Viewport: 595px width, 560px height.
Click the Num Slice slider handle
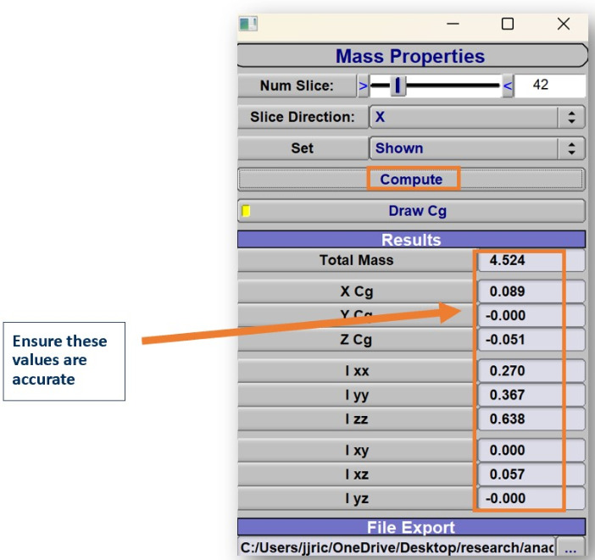tap(397, 86)
